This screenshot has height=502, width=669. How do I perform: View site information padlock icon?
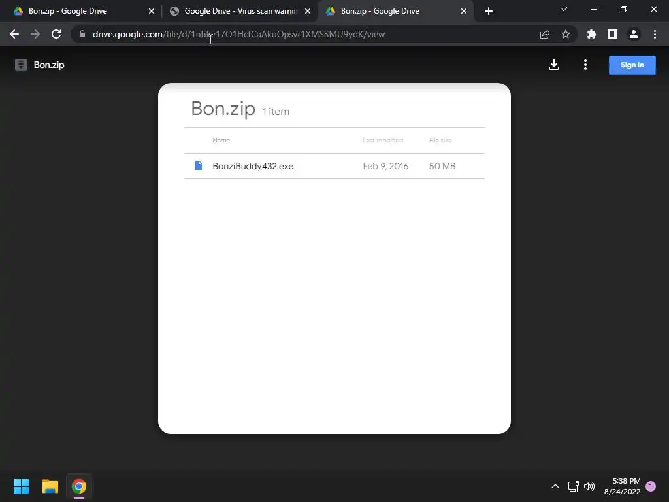(82, 34)
